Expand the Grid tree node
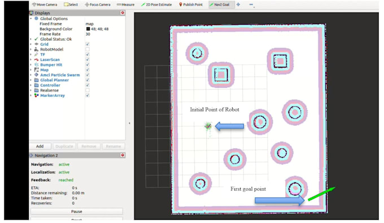384x223 pixels. point(31,44)
